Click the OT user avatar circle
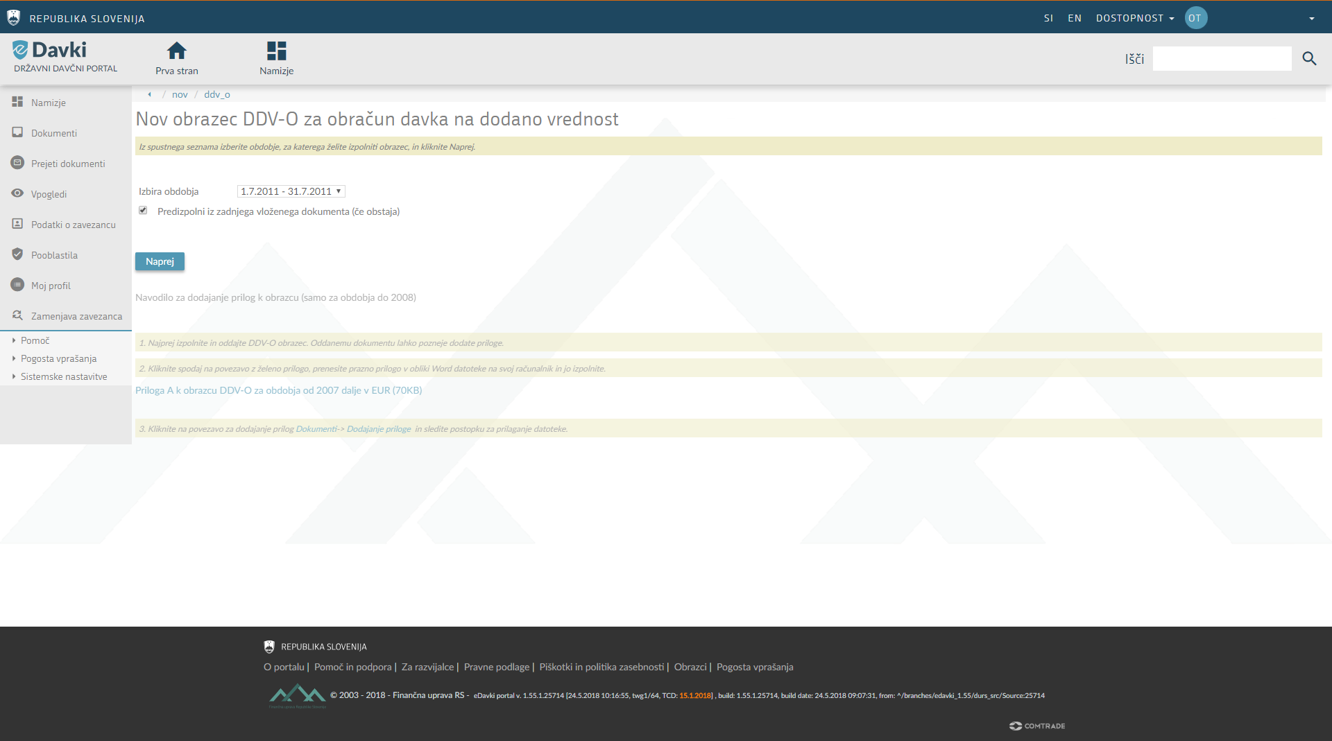This screenshot has height=741, width=1332. pos(1195,18)
